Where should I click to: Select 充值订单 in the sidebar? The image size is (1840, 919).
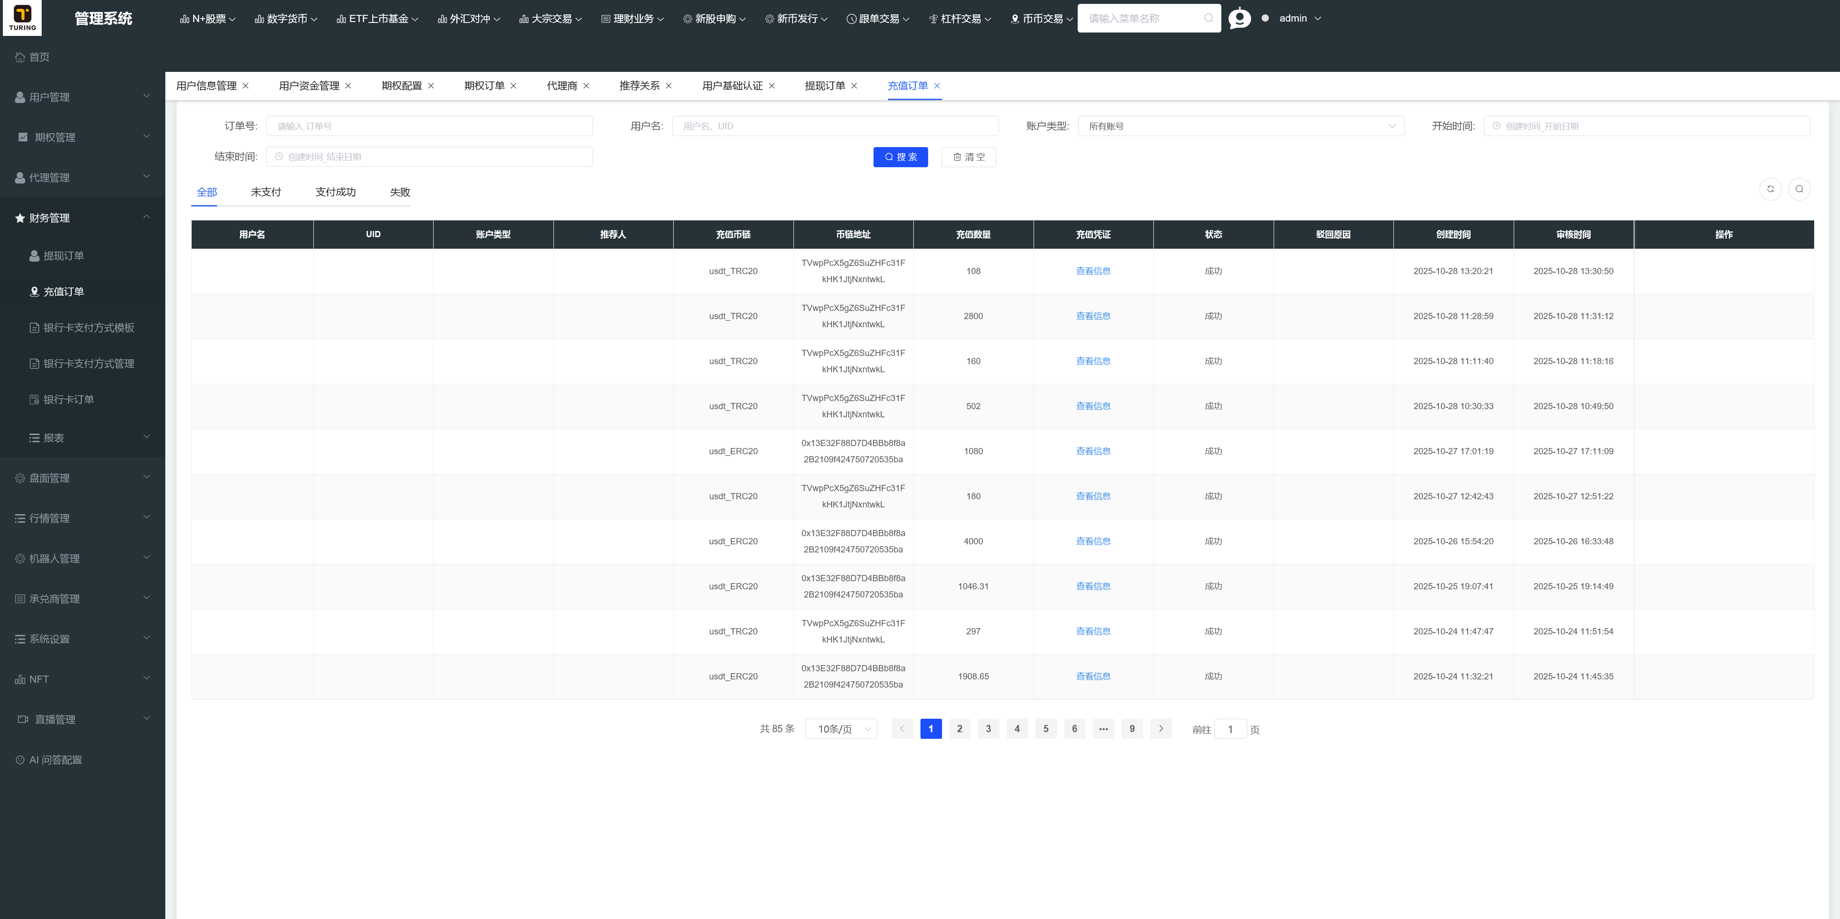[x=82, y=291]
